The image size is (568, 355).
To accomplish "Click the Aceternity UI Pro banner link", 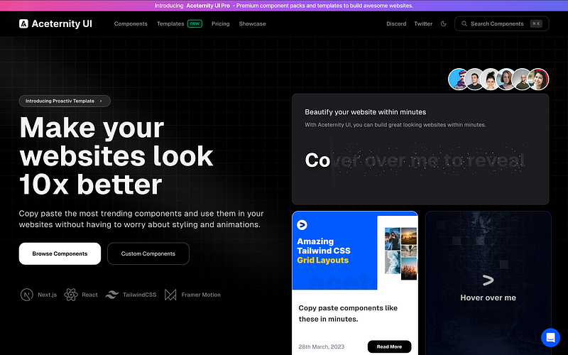I will 208,6.
